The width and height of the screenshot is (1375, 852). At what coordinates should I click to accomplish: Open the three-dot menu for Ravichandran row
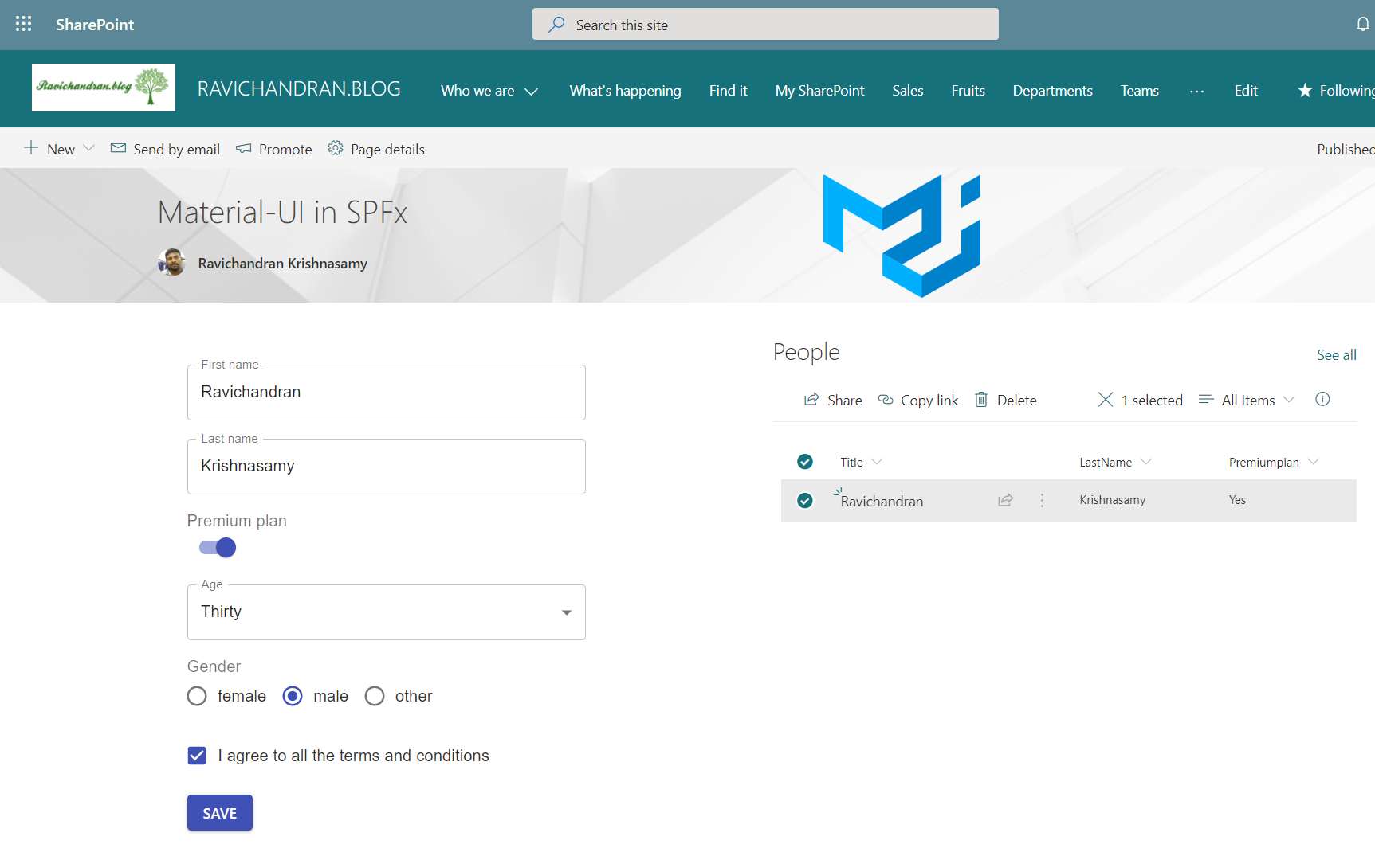pos(1042,500)
